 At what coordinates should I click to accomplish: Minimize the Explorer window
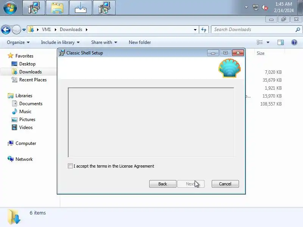pos(271,19)
